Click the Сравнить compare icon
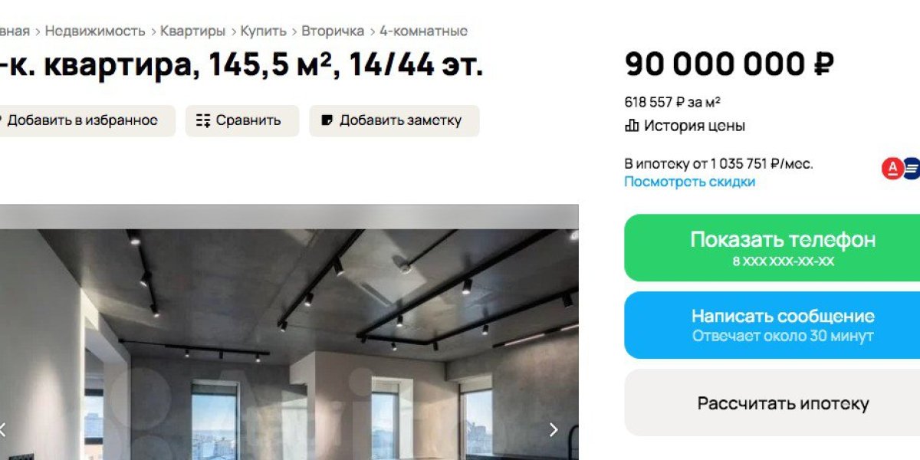Viewport: 920px width, 460px height. [203, 120]
